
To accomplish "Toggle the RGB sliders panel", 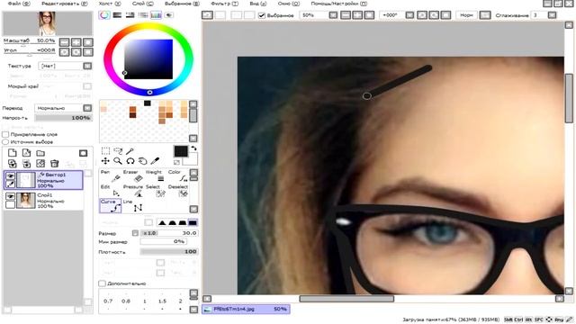I will coord(117,15).
